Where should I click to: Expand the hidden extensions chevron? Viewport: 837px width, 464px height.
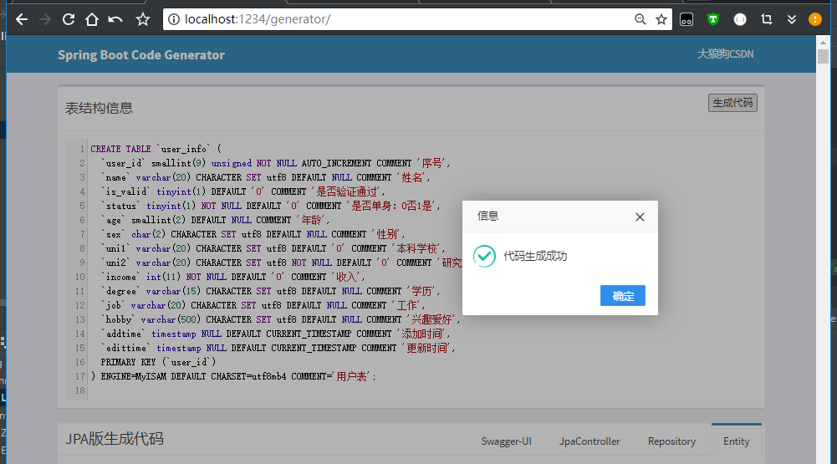click(791, 18)
